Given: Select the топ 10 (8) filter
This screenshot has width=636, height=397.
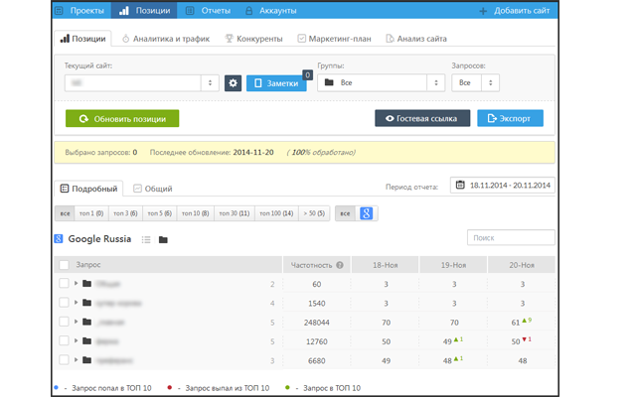Looking at the screenshot, I should (194, 213).
